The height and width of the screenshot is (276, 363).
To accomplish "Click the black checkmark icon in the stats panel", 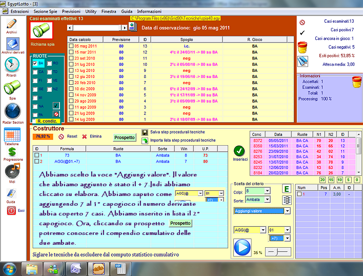I will coord(302,33).
